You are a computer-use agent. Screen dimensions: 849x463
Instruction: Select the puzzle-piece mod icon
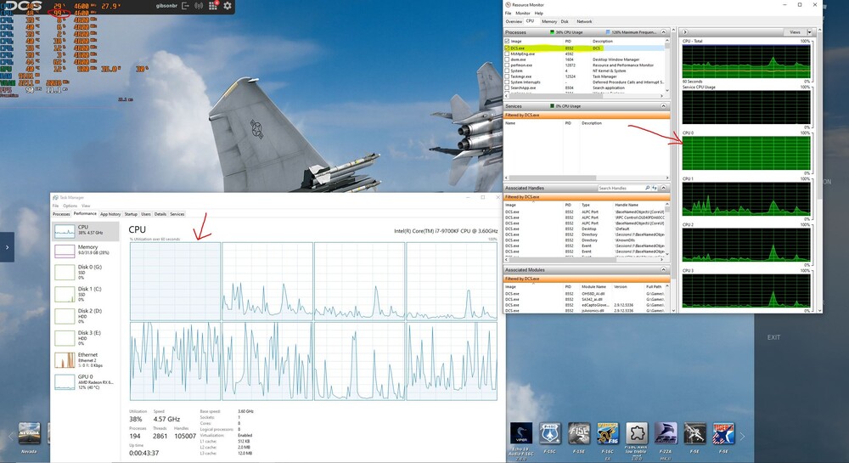click(x=637, y=434)
